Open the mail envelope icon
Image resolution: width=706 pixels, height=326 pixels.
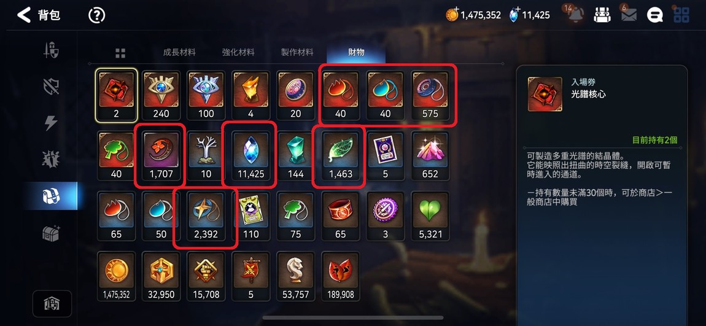tap(629, 15)
